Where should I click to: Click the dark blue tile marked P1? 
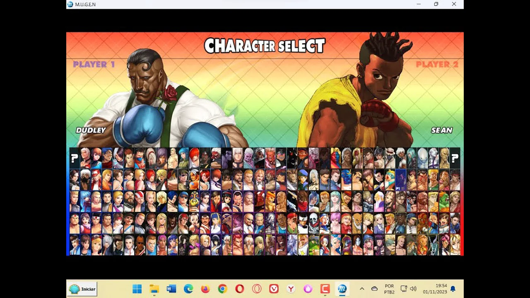click(x=400, y=180)
